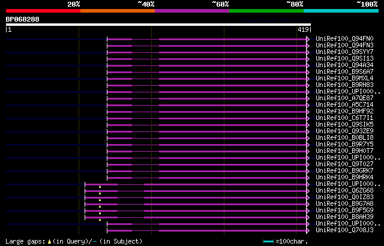
Task: Select hit label UniRef100_B9G7A8
Action: click(x=344, y=204)
